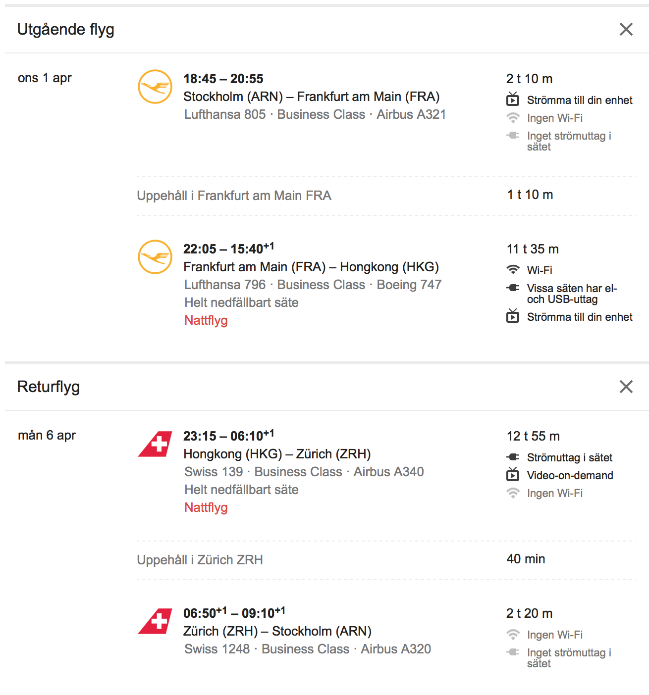Click Lufthansa logo for flight 796

155,257
